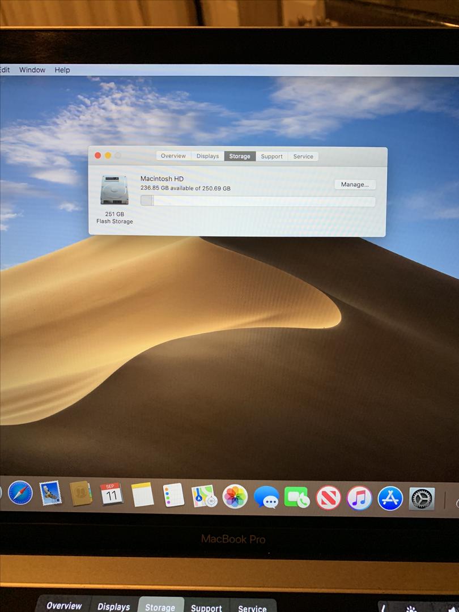The height and width of the screenshot is (612, 459).
Task: Open the Support tab
Action: coord(271,156)
